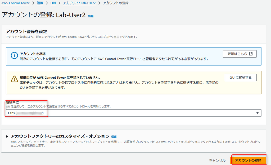
Task: Navigate to アカウント: Lab-User2 breadcrumb
Action: (79, 3)
